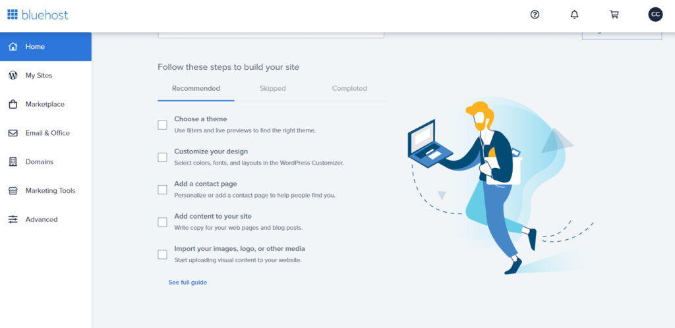Tick the Add content to your site checkbox
This screenshot has height=328, width=675.
pyautogui.click(x=162, y=222)
